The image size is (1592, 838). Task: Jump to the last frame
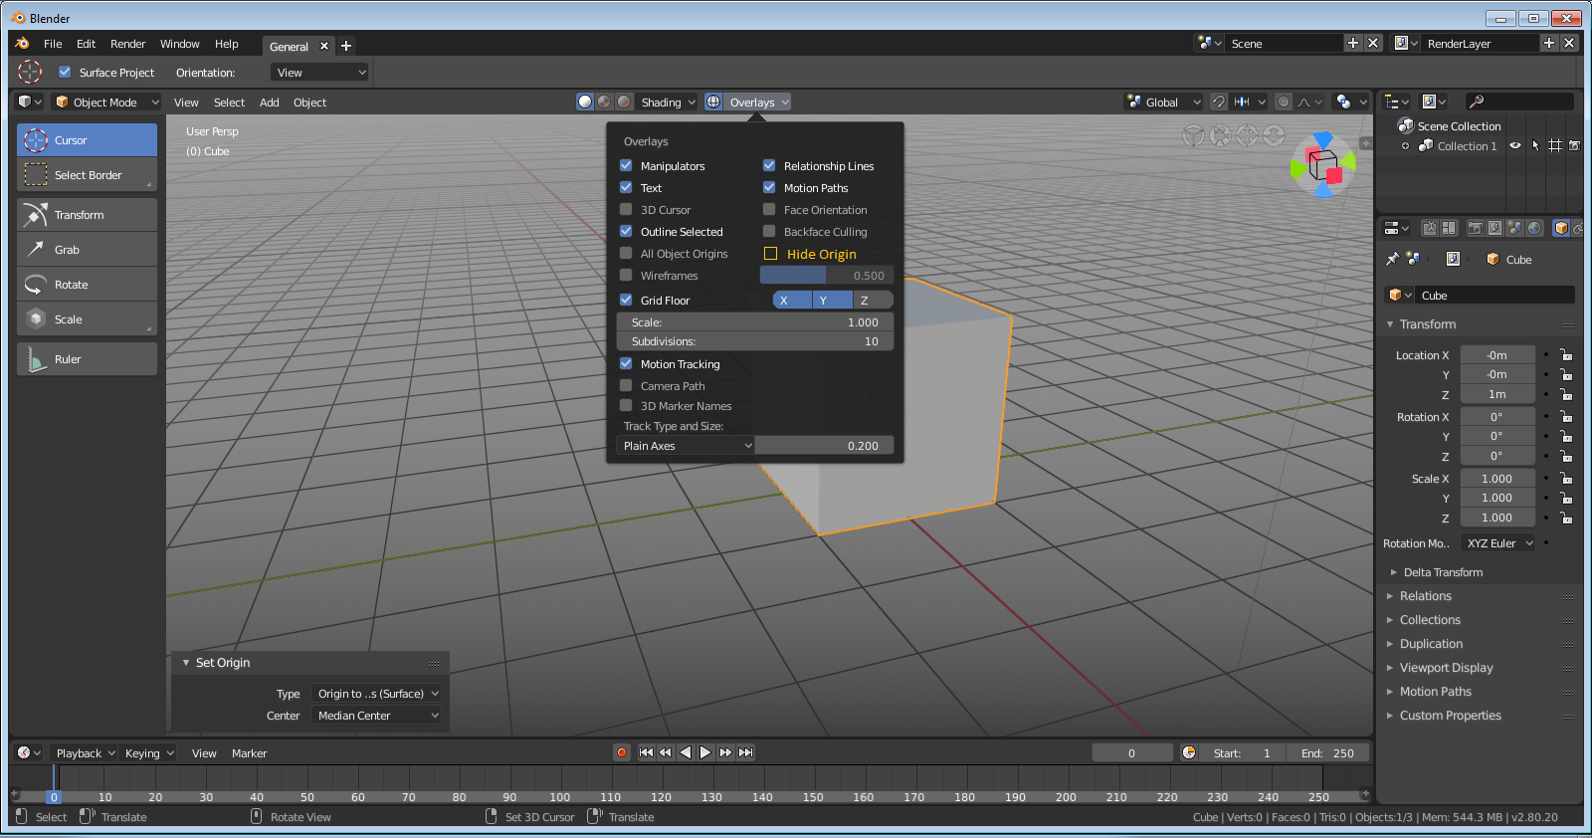pos(745,752)
